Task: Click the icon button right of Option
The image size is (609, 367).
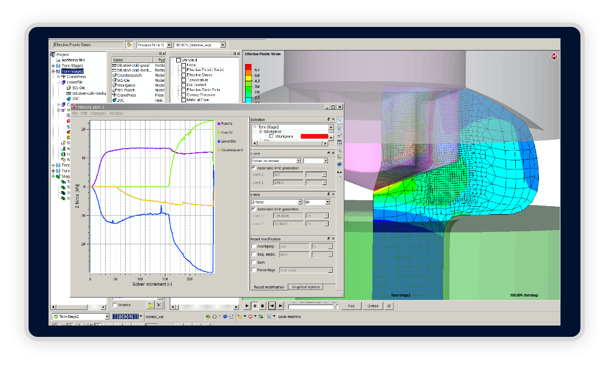Action: (389, 306)
